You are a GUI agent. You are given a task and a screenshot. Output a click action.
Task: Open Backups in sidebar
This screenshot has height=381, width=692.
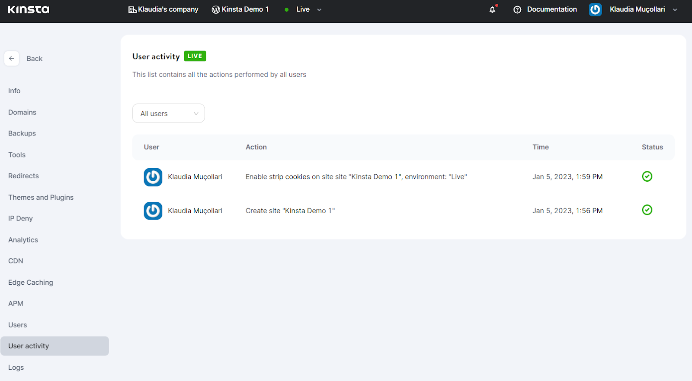click(x=22, y=133)
